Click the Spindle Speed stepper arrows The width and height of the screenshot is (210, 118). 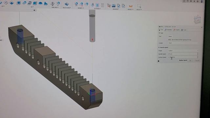(x=198, y=54)
